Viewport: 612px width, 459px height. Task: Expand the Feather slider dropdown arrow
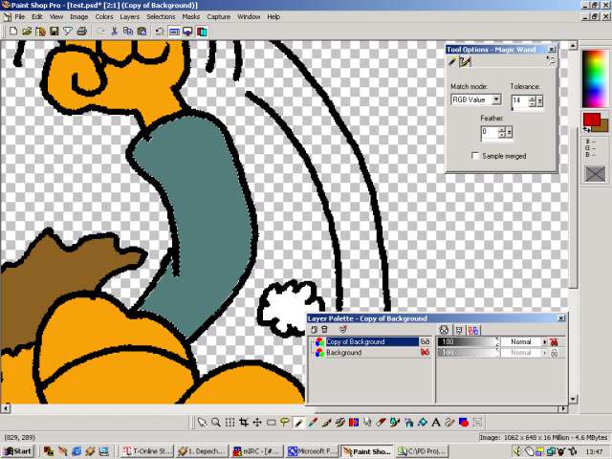tap(510, 132)
